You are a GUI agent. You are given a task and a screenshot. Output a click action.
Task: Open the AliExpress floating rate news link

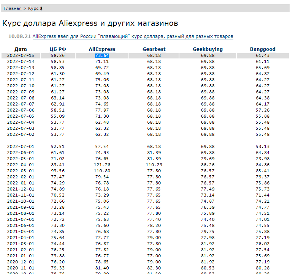click(133, 36)
